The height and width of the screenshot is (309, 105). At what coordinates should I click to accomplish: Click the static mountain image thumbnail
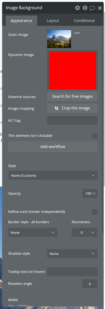pos(59,39)
